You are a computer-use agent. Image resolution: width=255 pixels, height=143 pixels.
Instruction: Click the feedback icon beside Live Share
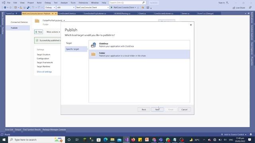[250, 8]
